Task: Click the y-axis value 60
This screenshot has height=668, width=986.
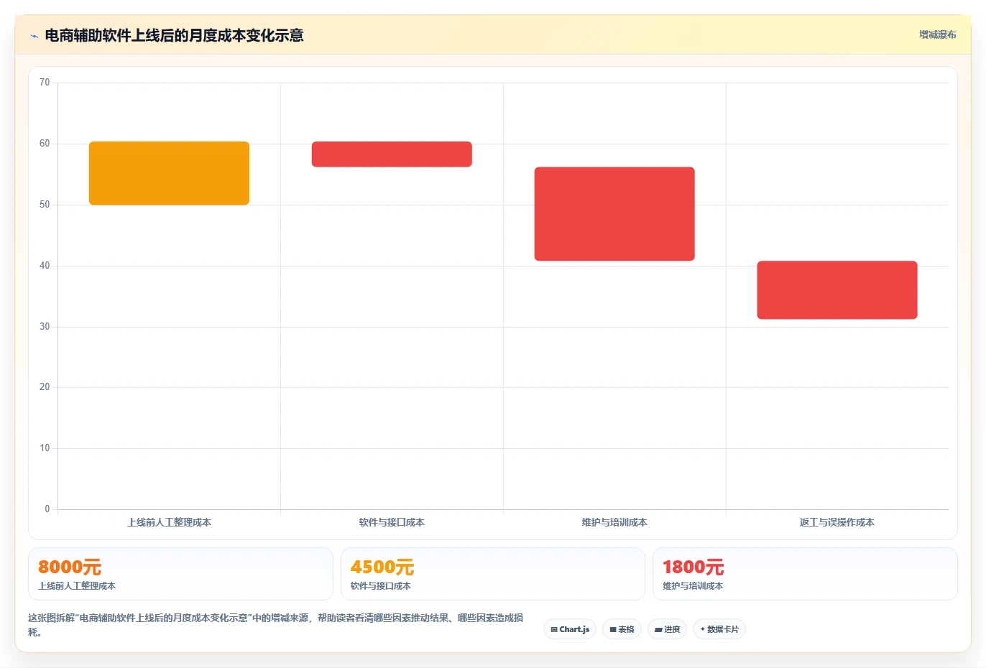Action: [45, 144]
